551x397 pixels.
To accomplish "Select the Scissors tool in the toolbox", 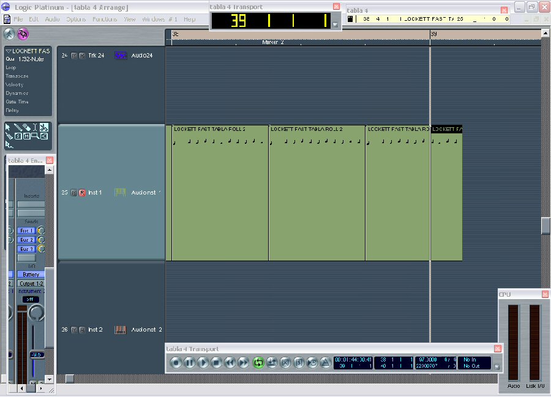I will (x=44, y=128).
